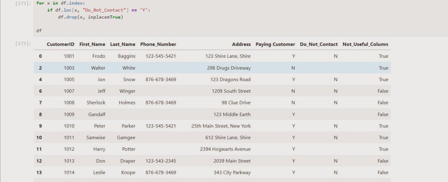Click the First_Name column header
448x182 pixels.
coord(92,44)
